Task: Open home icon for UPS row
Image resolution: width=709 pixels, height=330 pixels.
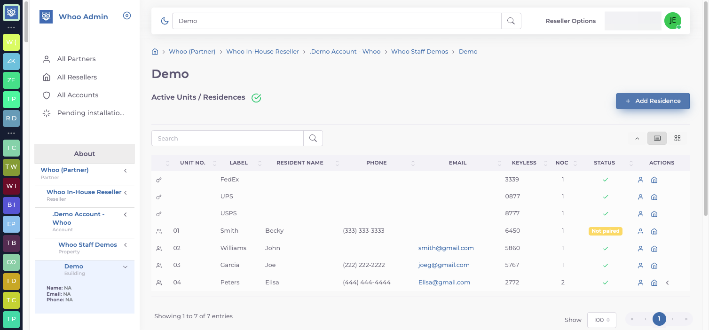Action: (654, 197)
